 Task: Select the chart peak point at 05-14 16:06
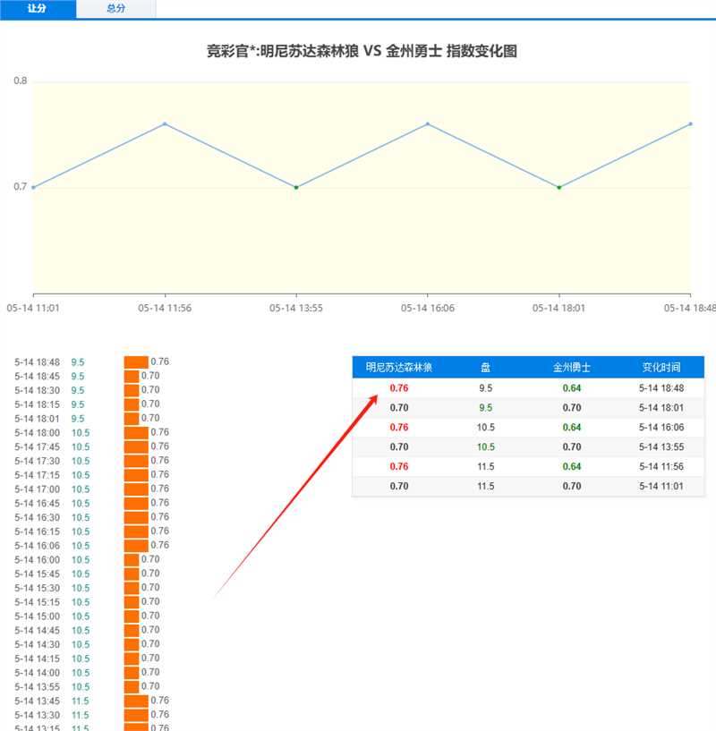coord(428,123)
